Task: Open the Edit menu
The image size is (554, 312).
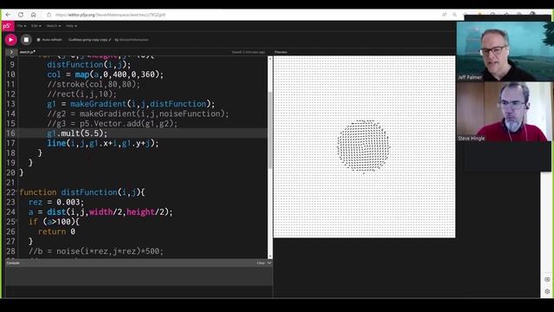Action: pos(35,26)
